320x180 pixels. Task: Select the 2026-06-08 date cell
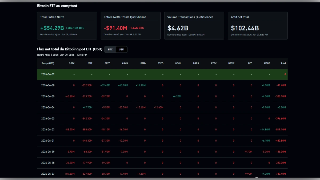pos(48,85)
